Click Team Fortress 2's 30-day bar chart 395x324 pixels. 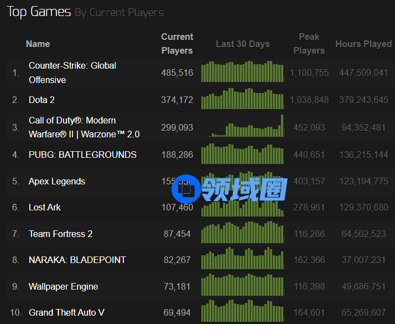click(242, 233)
